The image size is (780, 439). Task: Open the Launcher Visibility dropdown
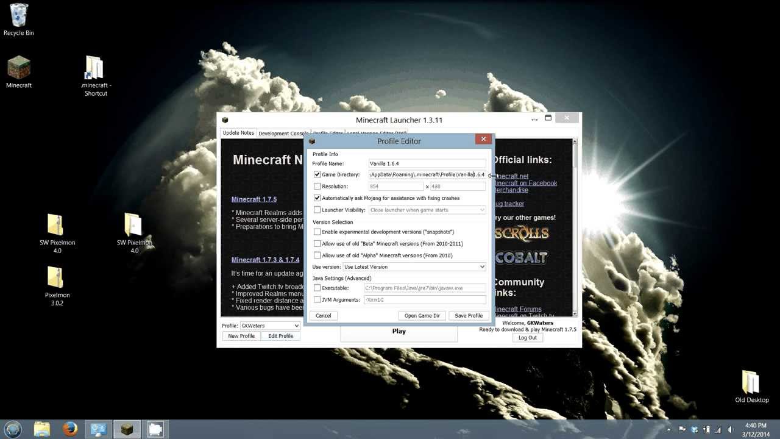(427, 210)
